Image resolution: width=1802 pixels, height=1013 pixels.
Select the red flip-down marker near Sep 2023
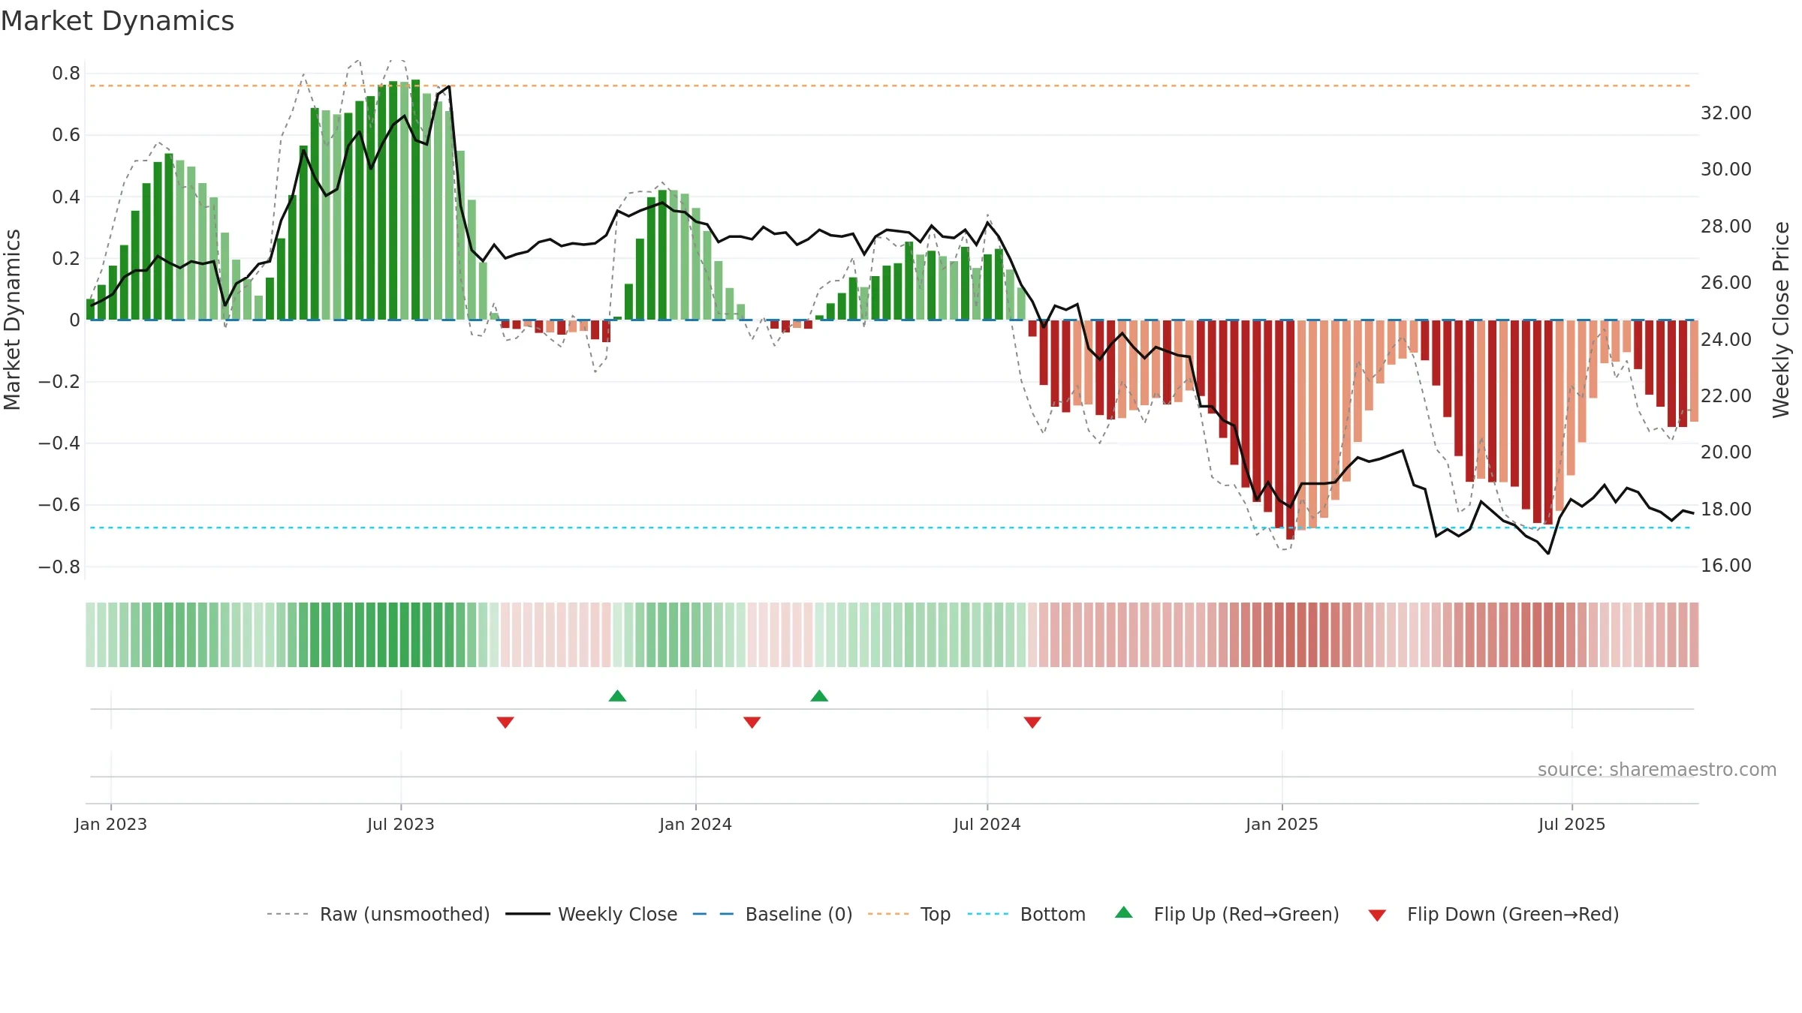coord(505,722)
